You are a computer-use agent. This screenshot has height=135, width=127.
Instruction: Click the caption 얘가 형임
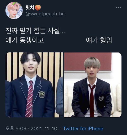(x=99, y=40)
